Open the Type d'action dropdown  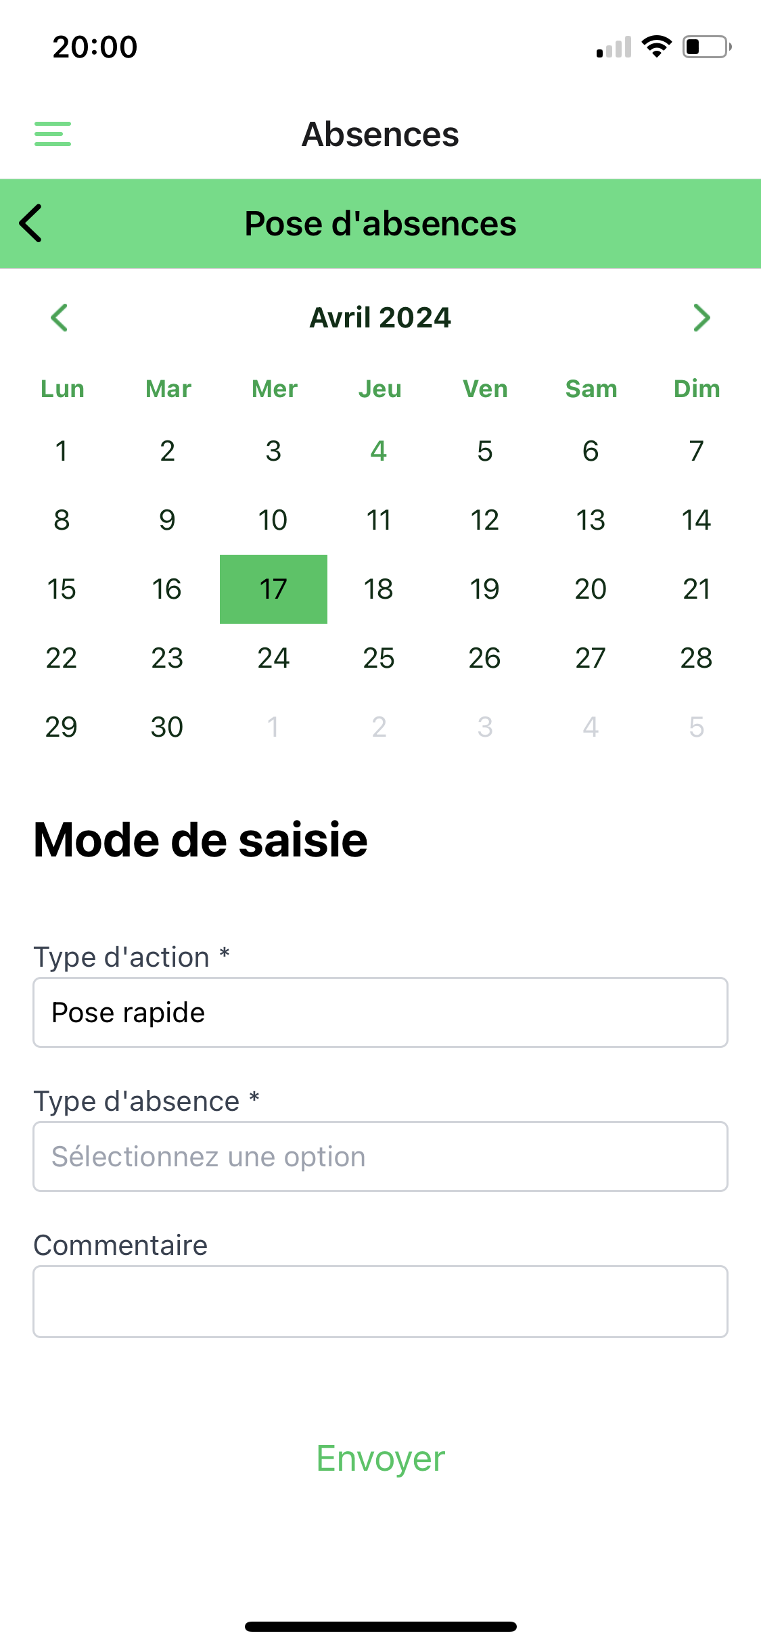click(x=380, y=1012)
